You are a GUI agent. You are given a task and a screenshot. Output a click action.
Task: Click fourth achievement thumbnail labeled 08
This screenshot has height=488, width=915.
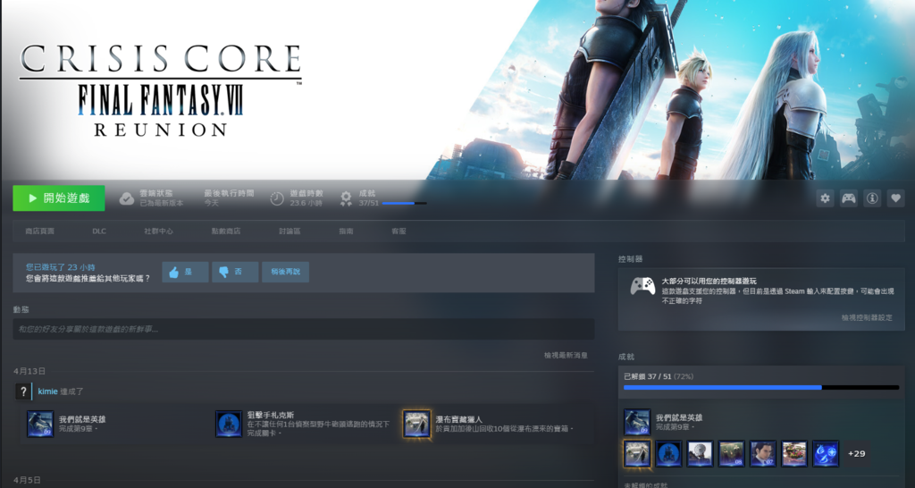tap(731, 453)
